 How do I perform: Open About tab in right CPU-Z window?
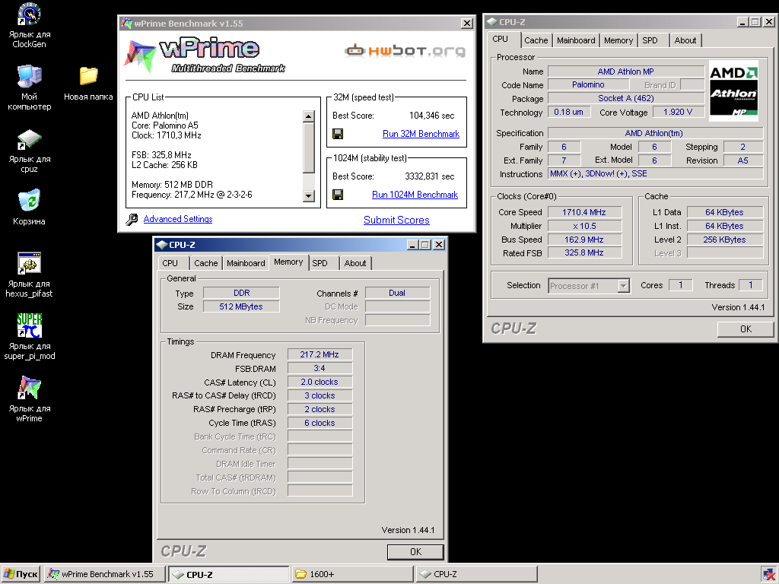point(685,40)
